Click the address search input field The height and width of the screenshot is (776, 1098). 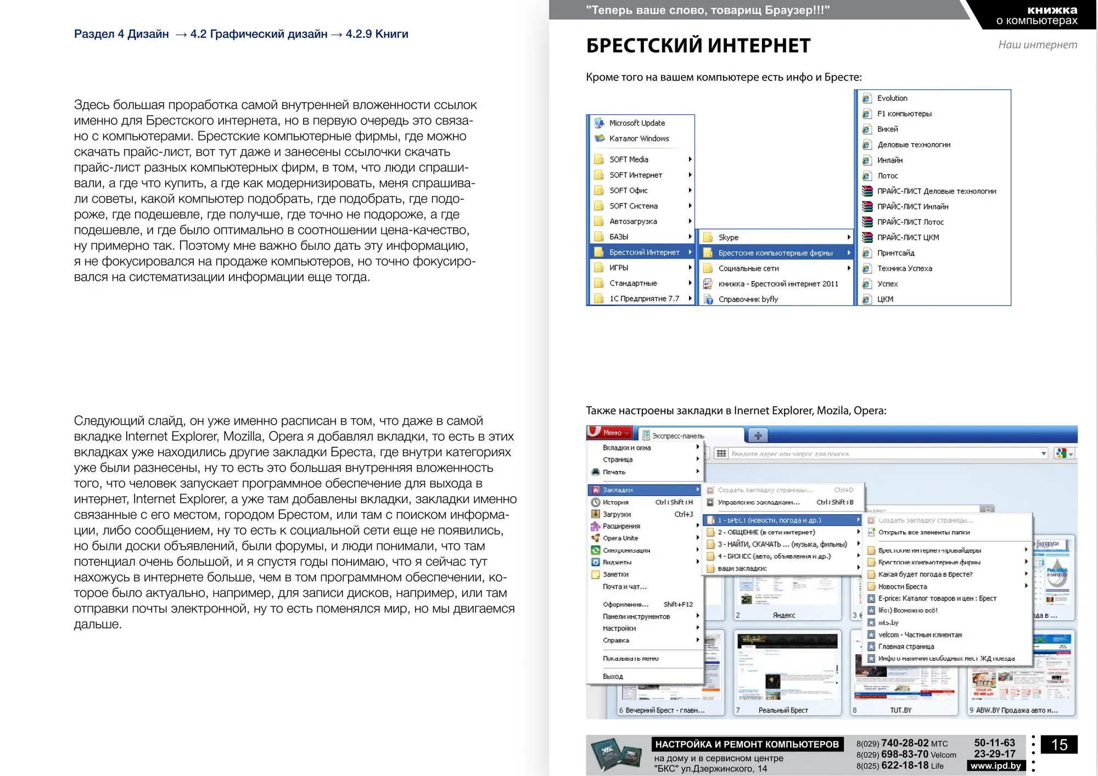885,453
